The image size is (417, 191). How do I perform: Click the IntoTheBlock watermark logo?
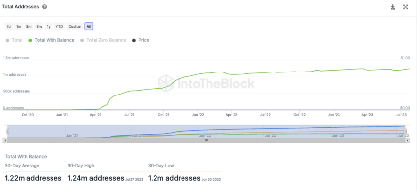pos(207,83)
